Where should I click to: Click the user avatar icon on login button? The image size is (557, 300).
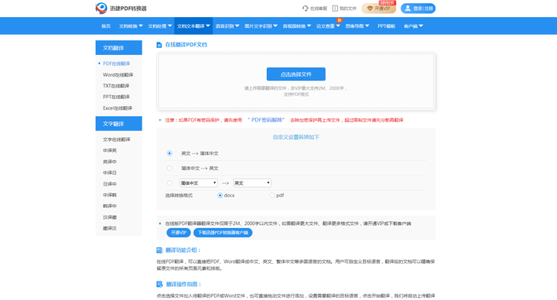click(x=408, y=9)
